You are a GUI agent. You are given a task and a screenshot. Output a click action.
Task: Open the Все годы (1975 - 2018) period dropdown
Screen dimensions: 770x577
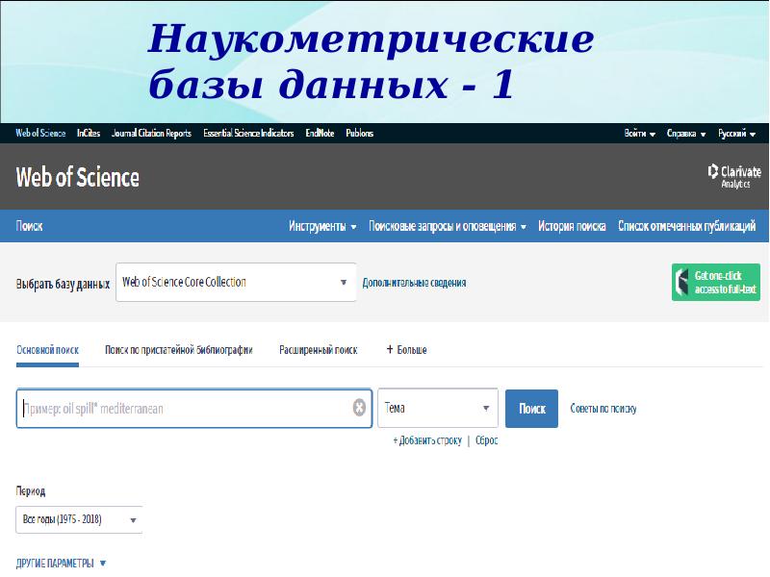click(x=79, y=519)
